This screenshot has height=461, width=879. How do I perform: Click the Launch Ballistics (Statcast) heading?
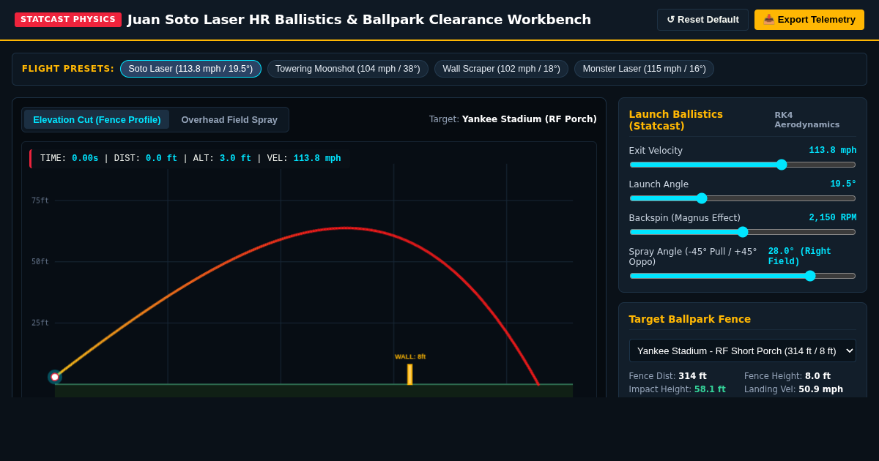coord(675,120)
